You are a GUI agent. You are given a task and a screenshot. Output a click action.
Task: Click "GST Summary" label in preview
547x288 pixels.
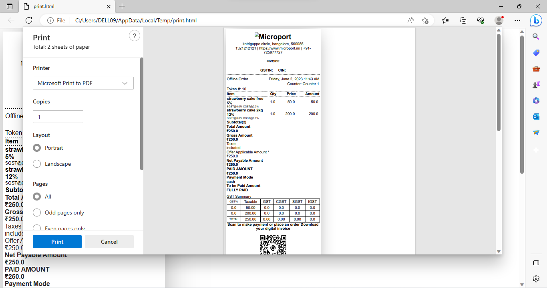pyautogui.click(x=239, y=197)
